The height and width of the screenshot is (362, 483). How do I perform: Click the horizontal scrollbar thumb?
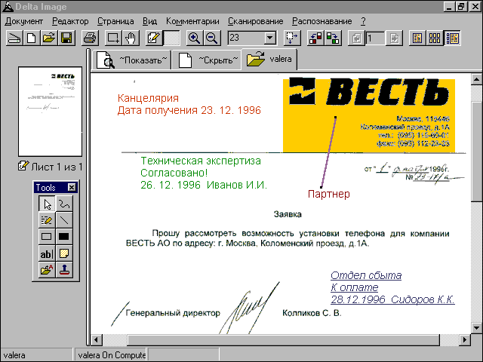pyautogui.click(x=284, y=340)
